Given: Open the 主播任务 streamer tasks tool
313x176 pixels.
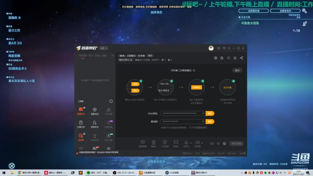Looking at the screenshot, I should pyautogui.click(x=81, y=124).
